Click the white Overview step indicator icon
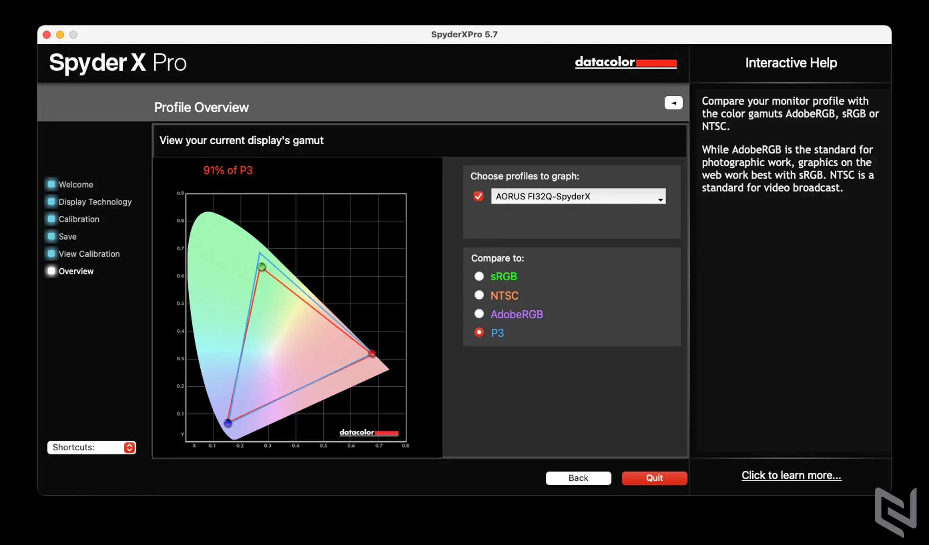 51,271
